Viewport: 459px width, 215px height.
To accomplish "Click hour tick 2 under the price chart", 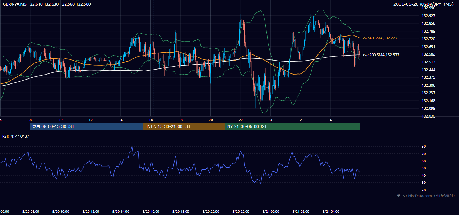I will click(301, 120).
